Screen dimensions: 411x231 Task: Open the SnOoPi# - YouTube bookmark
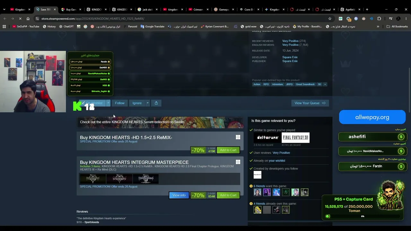(26, 27)
